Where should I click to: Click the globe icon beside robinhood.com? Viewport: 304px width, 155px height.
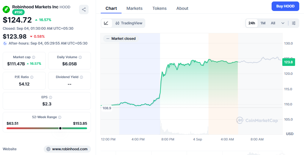click(x=48, y=149)
